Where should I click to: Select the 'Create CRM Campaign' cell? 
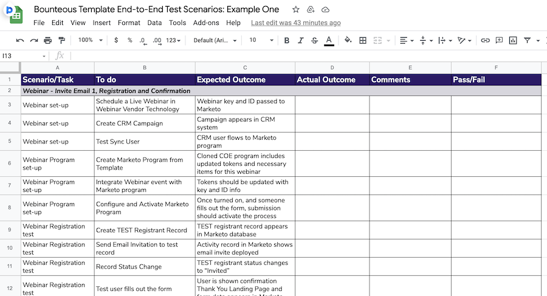click(x=145, y=123)
